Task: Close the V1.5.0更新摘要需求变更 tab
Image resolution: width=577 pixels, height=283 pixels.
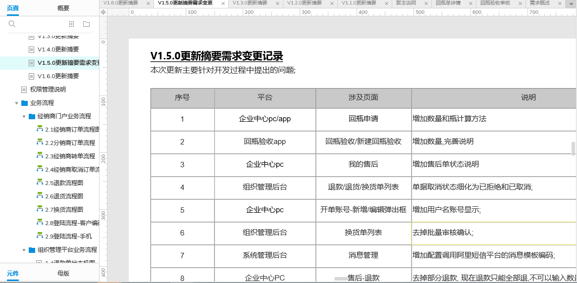Action: coord(223,3)
